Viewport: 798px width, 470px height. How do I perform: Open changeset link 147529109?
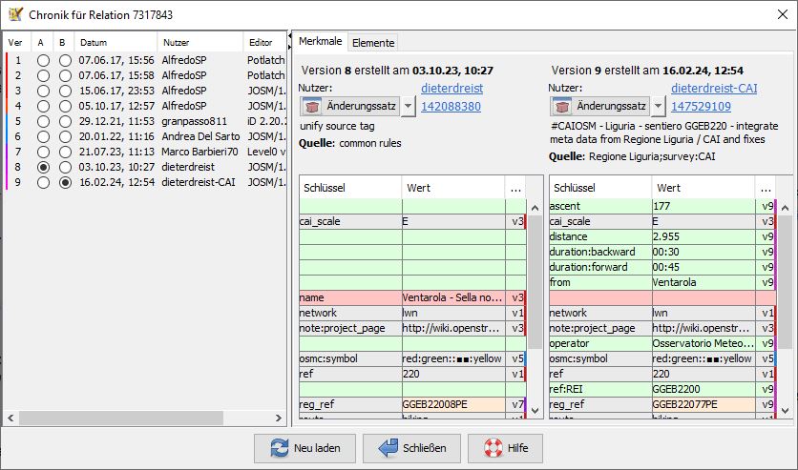[x=701, y=107]
